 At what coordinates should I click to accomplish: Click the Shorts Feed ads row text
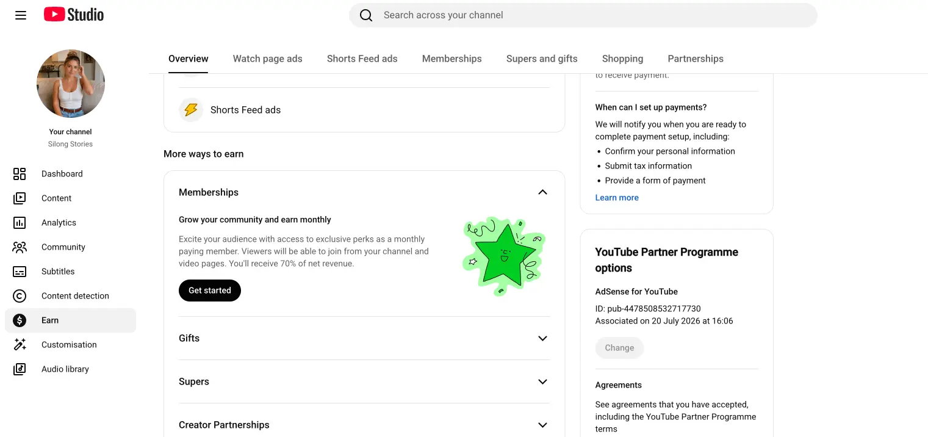click(246, 110)
